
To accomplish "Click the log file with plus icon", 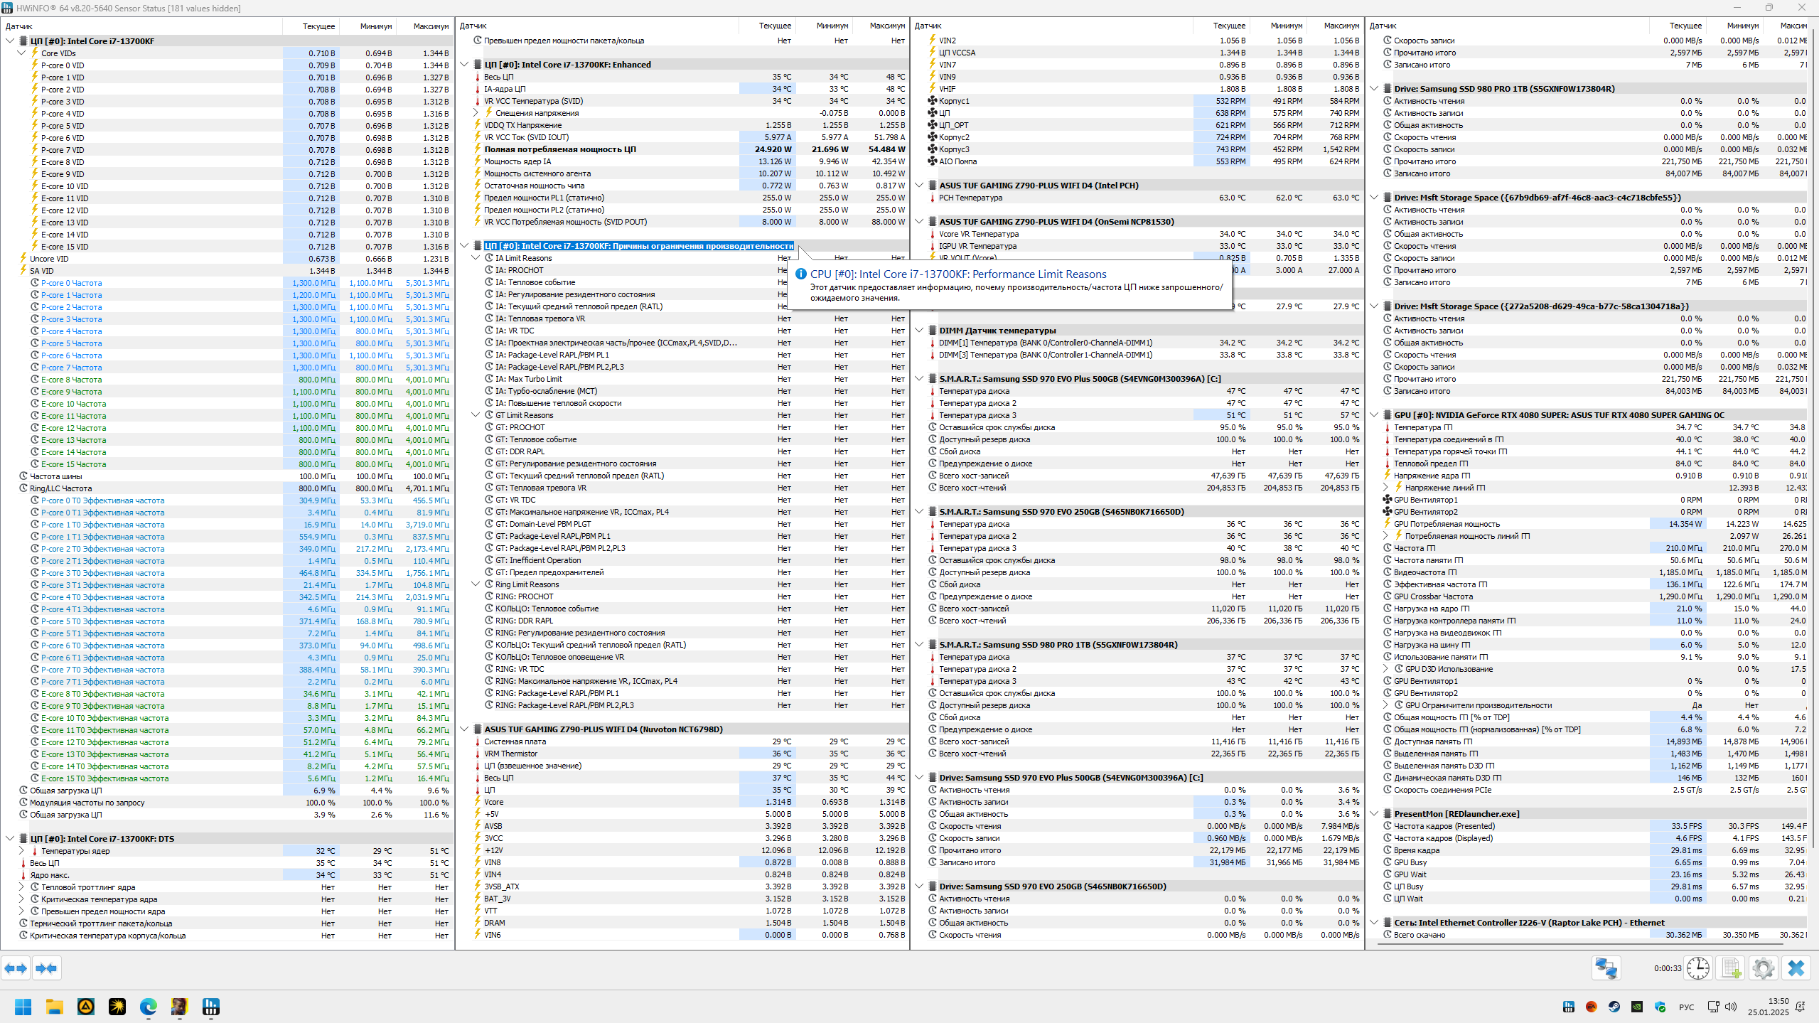I will (x=1731, y=968).
